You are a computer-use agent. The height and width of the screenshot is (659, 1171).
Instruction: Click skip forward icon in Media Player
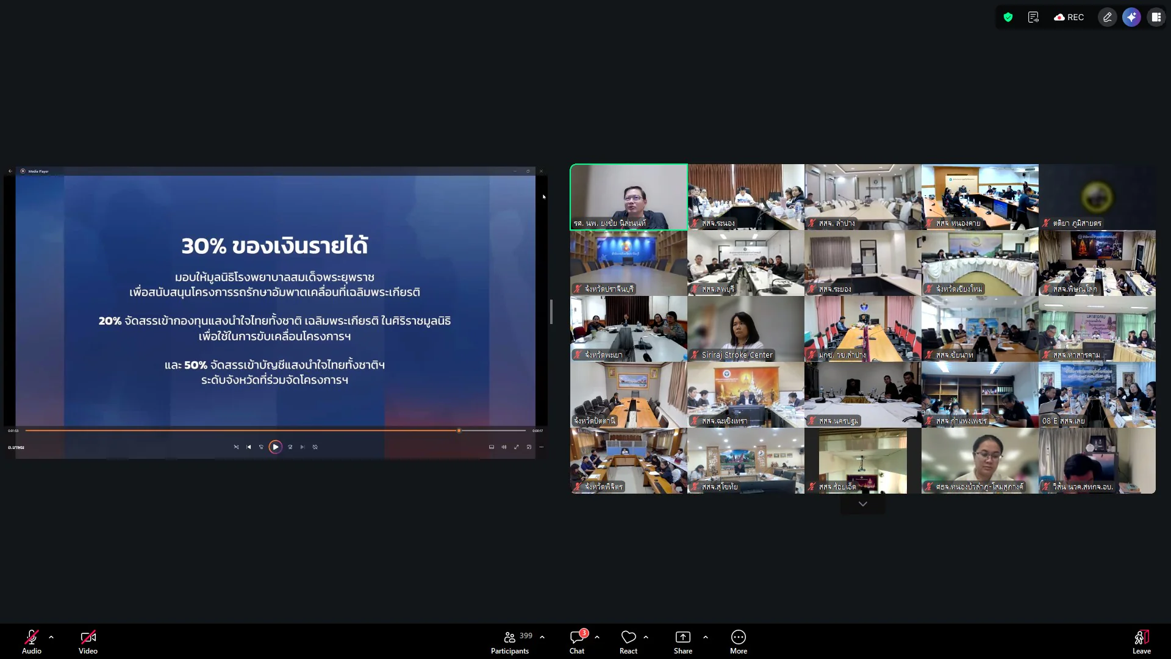pyautogui.click(x=290, y=447)
